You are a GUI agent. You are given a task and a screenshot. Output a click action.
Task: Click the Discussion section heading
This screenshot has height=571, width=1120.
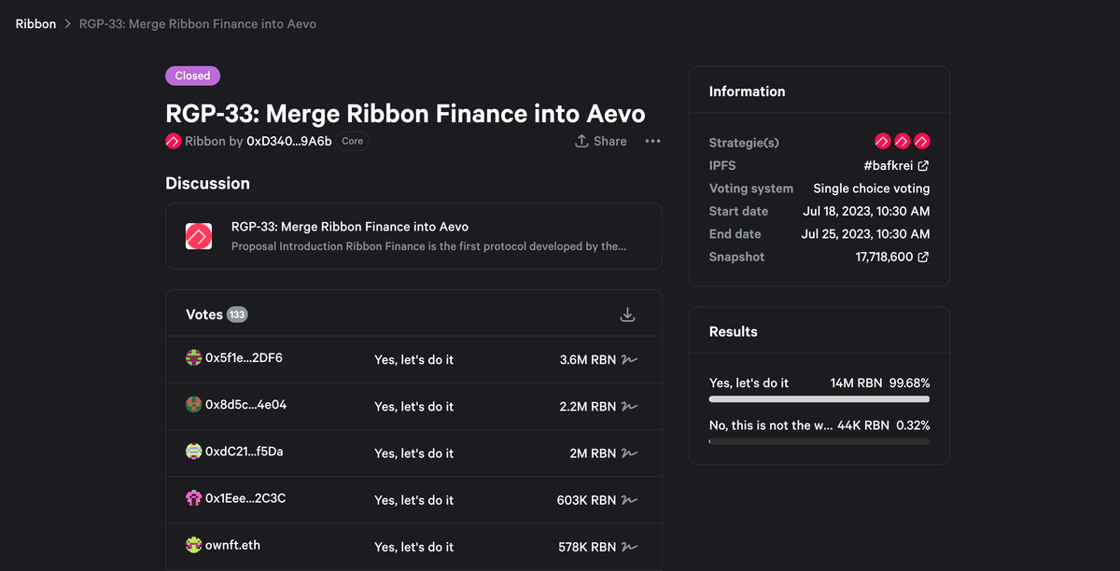[x=207, y=183]
